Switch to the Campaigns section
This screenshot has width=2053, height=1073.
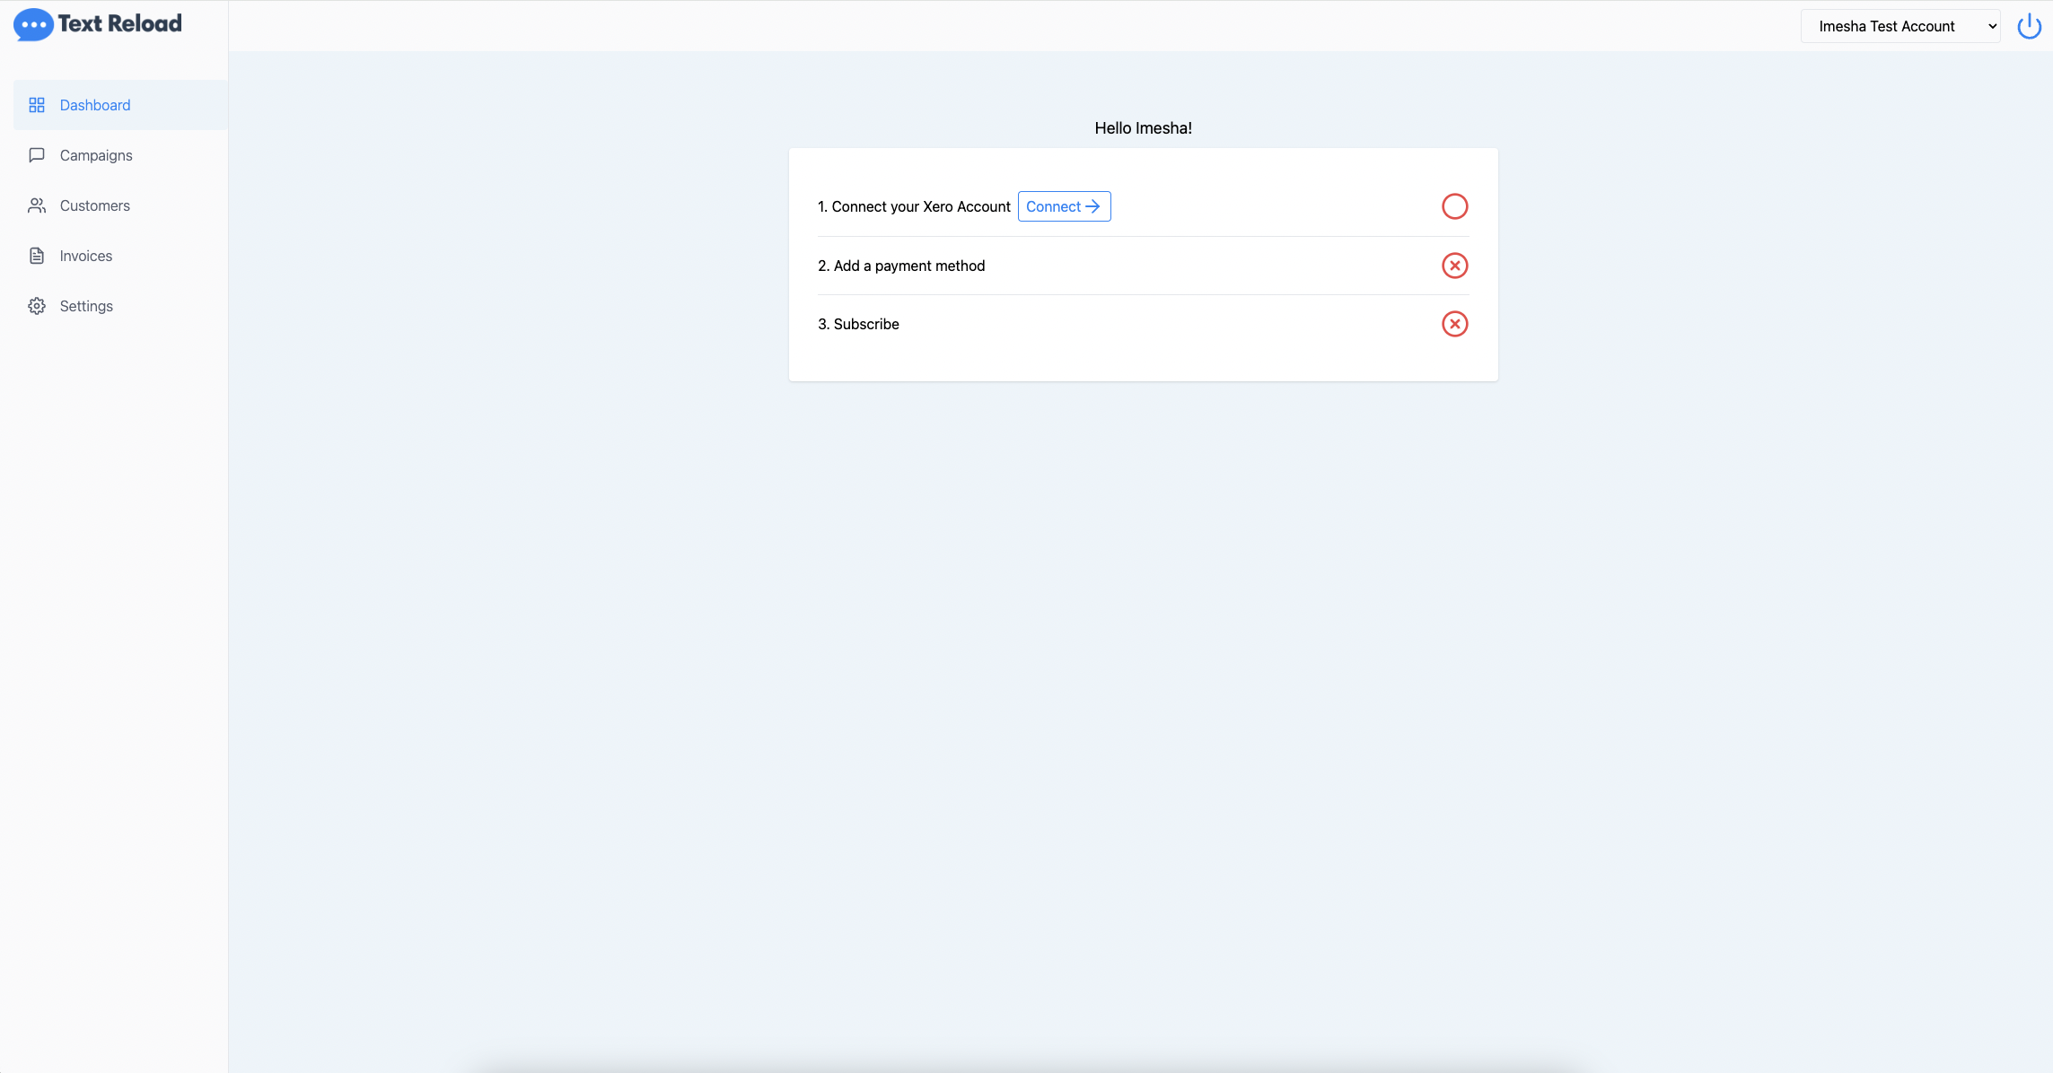pyautogui.click(x=95, y=155)
